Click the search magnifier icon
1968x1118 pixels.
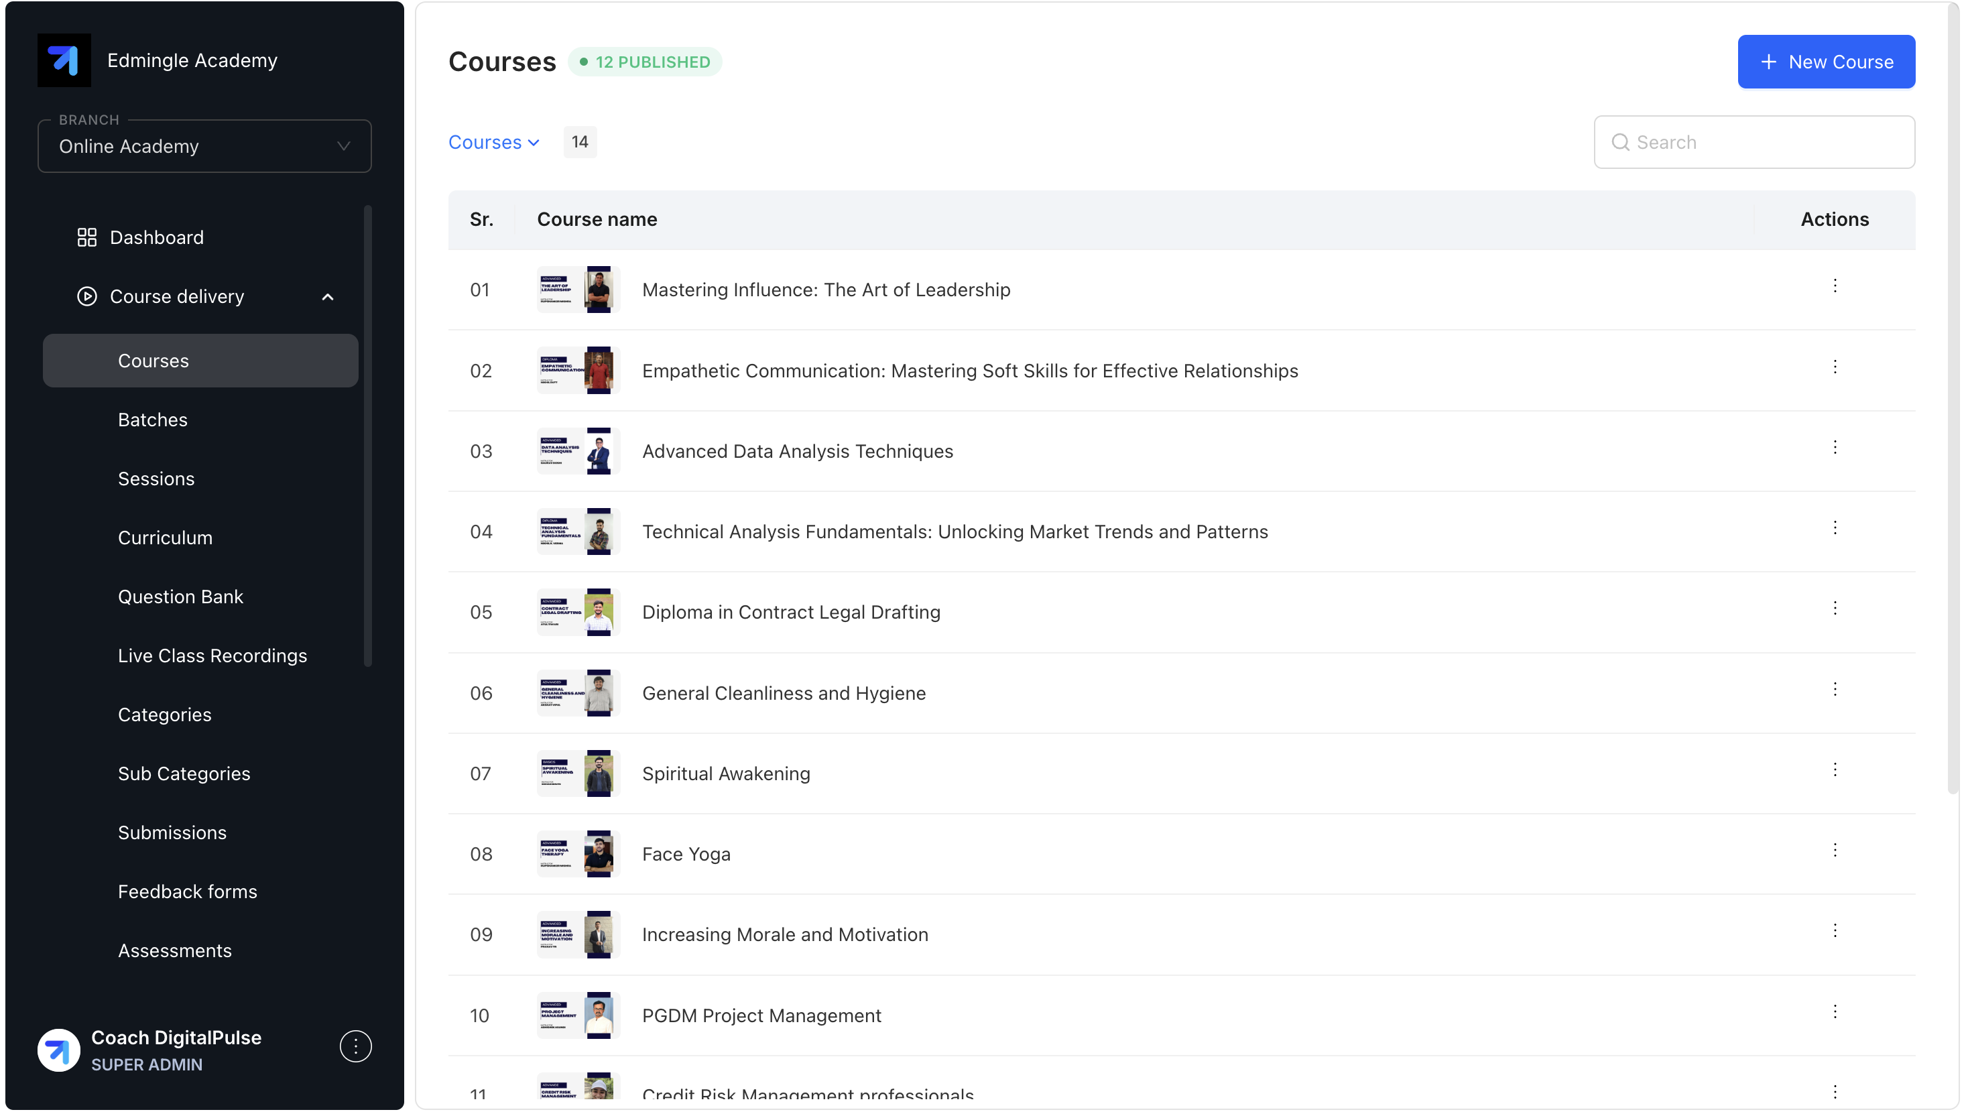(x=1620, y=142)
